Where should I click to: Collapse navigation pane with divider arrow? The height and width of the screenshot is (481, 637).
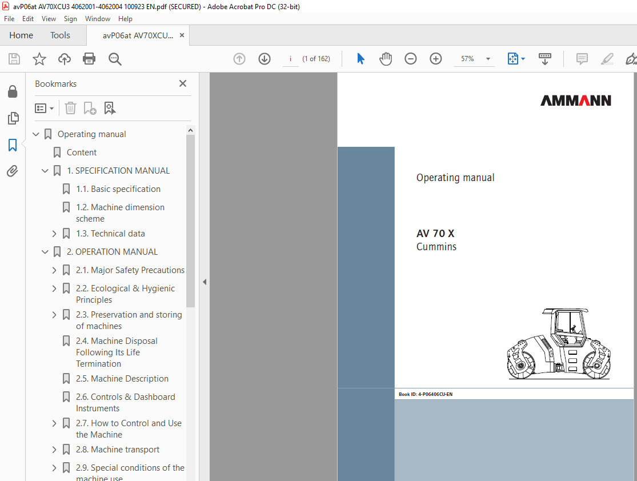205,282
